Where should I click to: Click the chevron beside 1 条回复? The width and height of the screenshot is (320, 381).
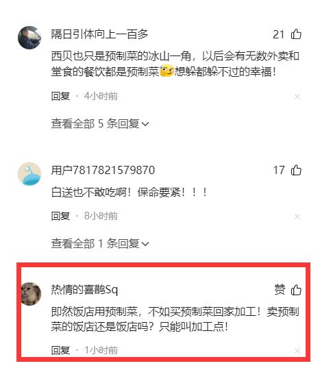tap(145, 244)
